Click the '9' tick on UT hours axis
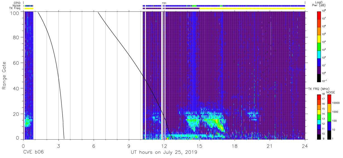 (129, 145)
